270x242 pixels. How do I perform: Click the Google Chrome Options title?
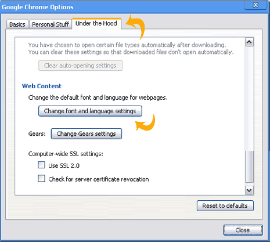38,7
